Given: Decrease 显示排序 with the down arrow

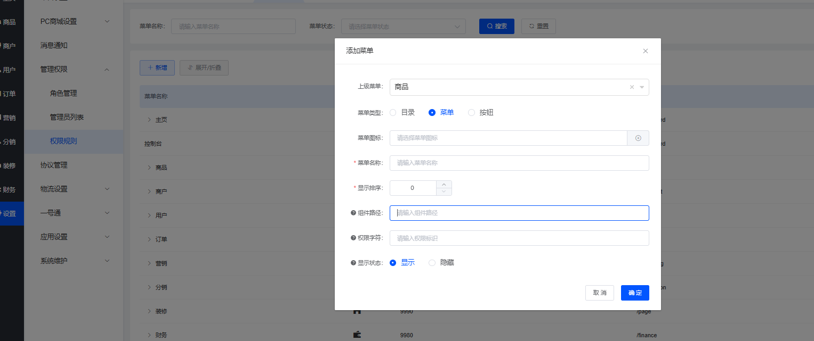Looking at the screenshot, I should (x=444, y=192).
